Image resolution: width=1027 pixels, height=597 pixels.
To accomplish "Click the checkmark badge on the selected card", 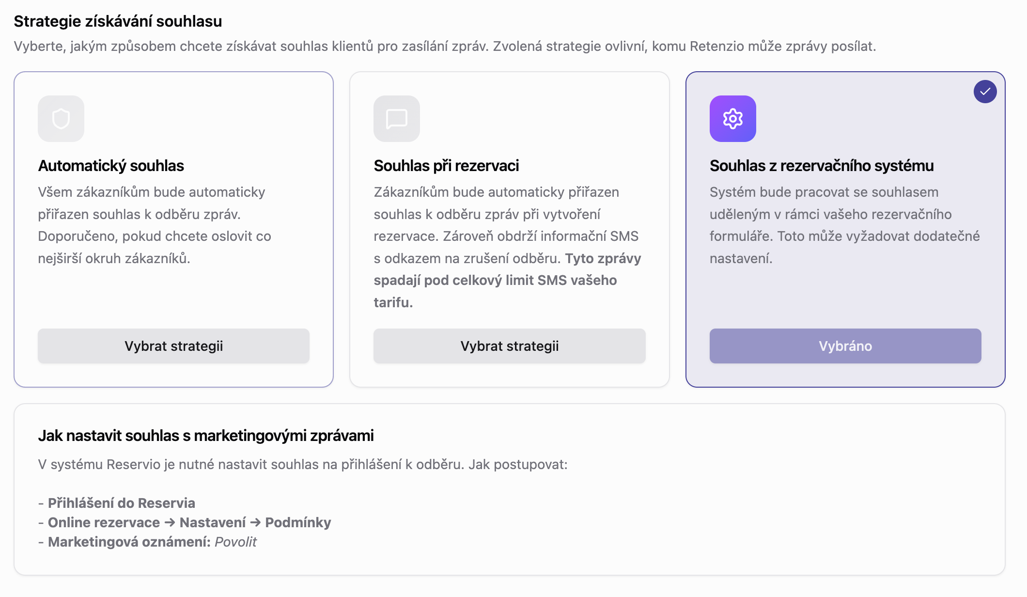I will tap(985, 92).
